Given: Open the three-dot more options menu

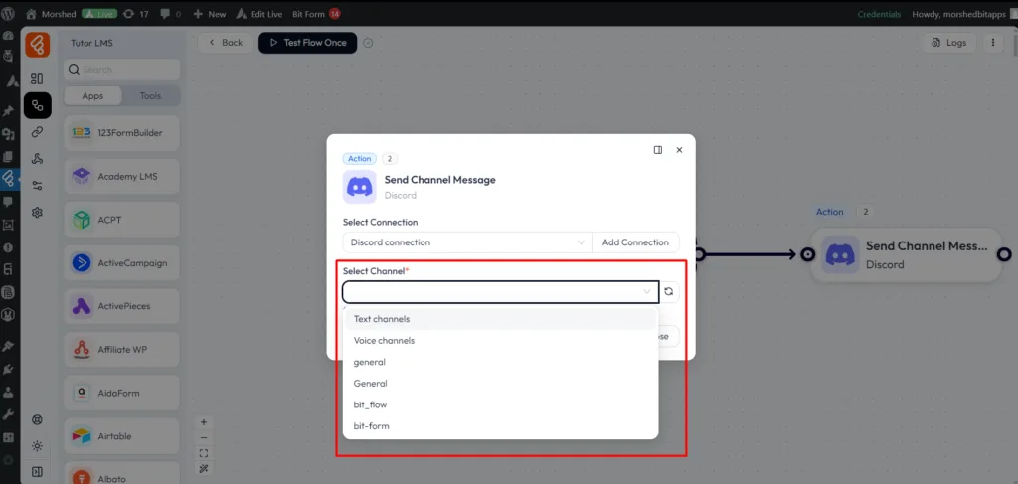Looking at the screenshot, I should (993, 43).
